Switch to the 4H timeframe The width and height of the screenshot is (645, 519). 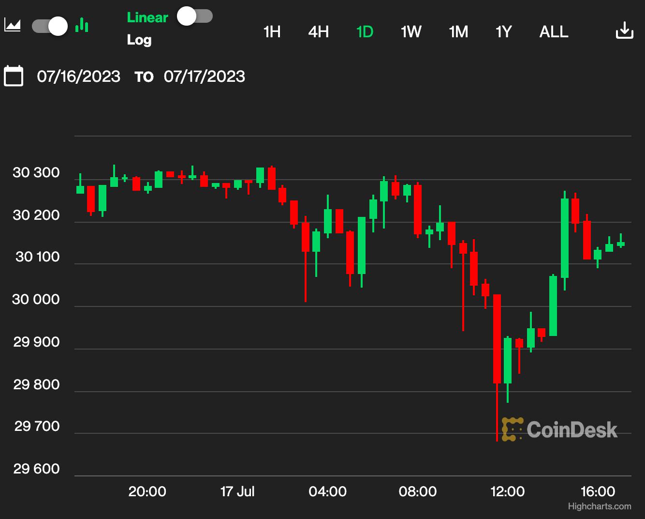click(x=319, y=32)
